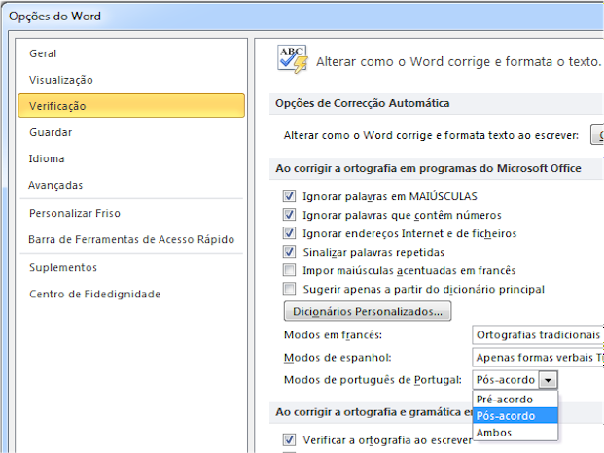Click the Dicionários Personalizados button

click(368, 311)
